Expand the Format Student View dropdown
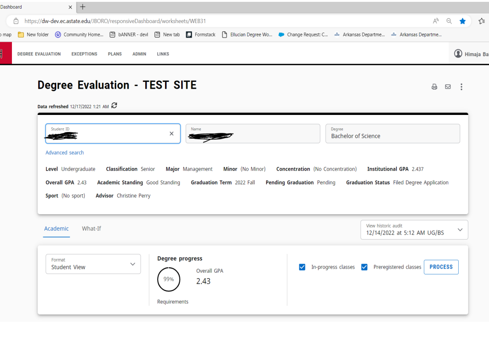 (93, 264)
